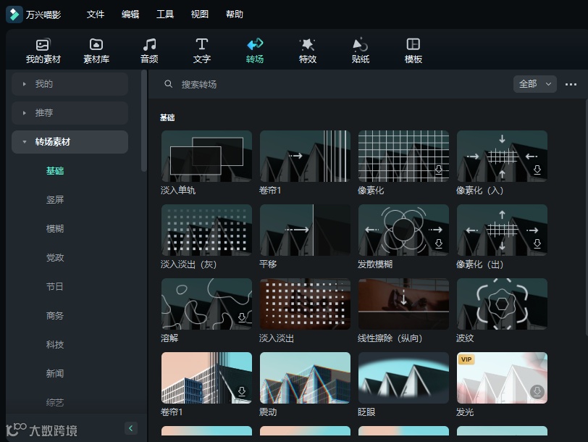The width and height of the screenshot is (588, 442).
Task: Select the 平移 transition thumbnail
Action: point(306,230)
